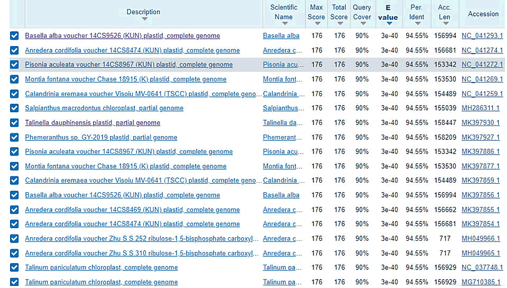Sort results by Max Score arrow

pos(316,24)
